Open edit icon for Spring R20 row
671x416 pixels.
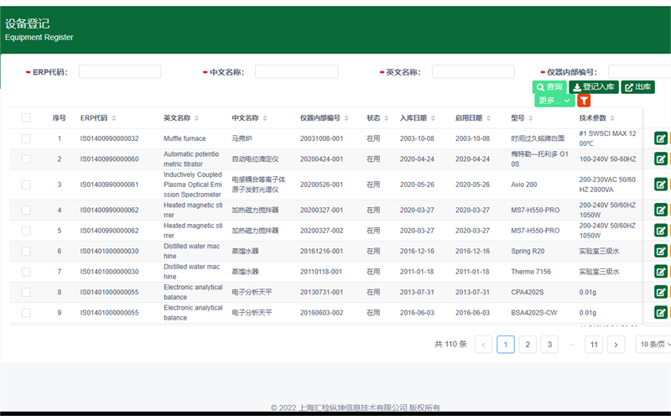tap(660, 251)
